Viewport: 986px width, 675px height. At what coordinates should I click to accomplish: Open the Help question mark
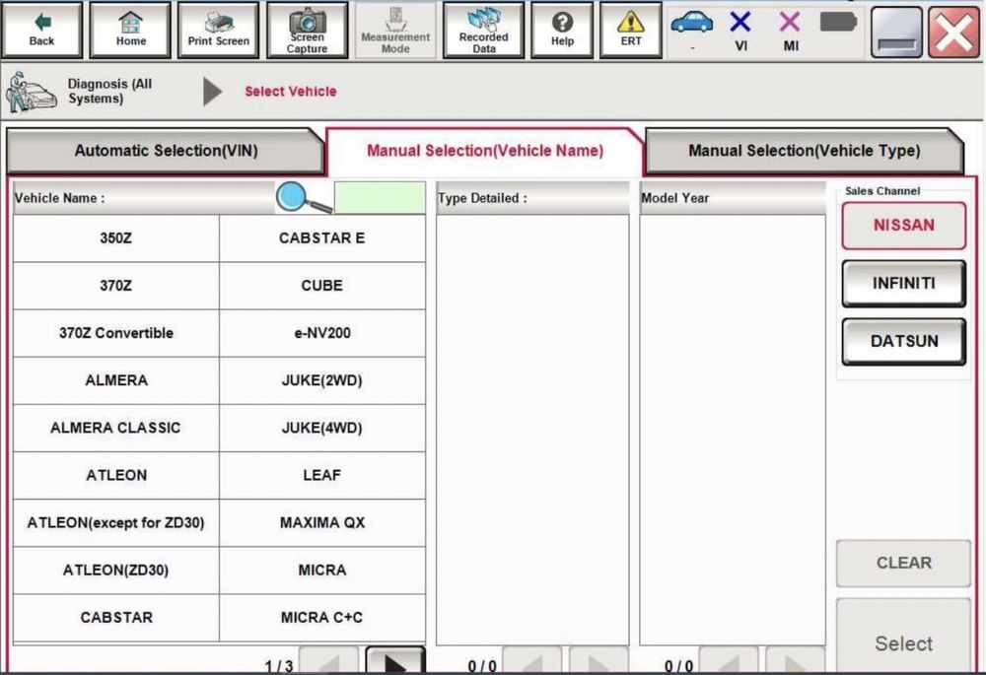tap(562, 31)
